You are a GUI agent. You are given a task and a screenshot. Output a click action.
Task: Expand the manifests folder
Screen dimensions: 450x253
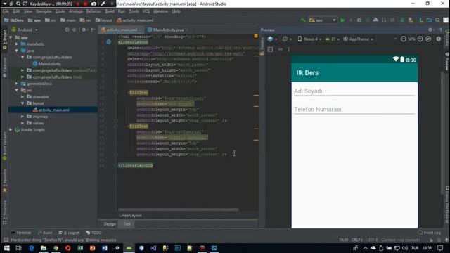(17, 44)
